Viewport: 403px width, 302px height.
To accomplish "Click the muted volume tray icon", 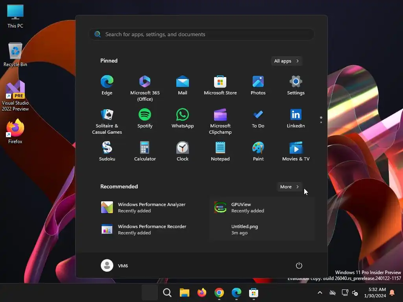I will 355,293.
